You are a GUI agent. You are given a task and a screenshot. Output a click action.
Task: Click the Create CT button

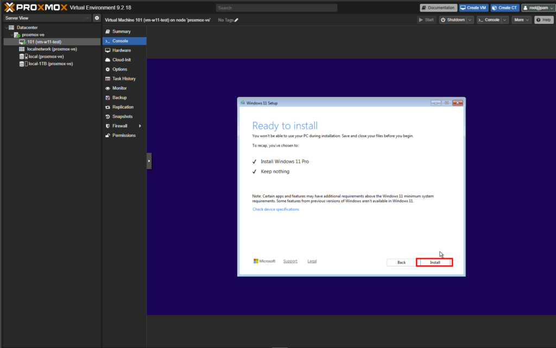point(504,8)
